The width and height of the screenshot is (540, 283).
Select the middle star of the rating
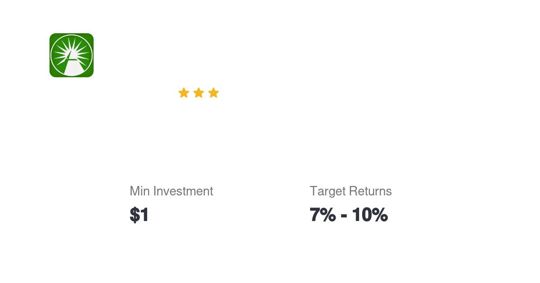(x=198, y=93)
